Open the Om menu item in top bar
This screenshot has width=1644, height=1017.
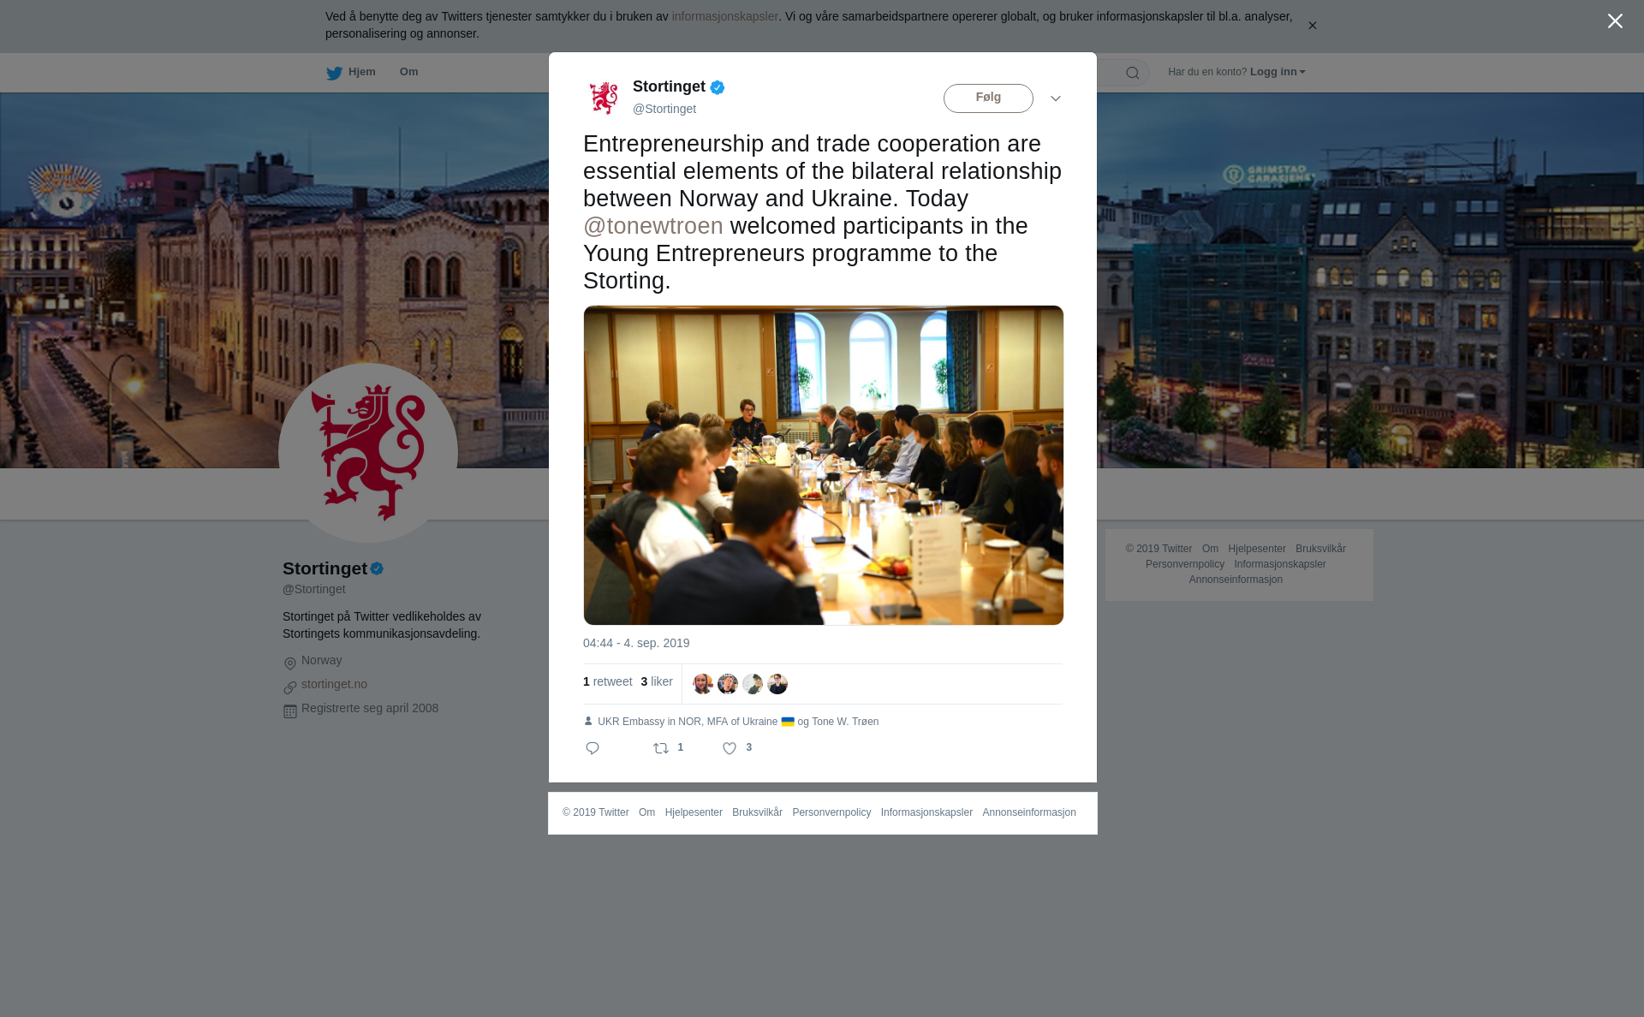point(409,72)
